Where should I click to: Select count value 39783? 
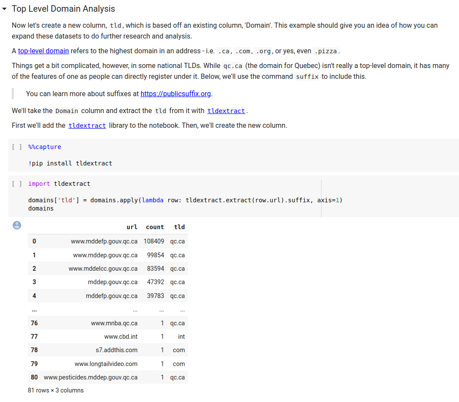(155, 295)
